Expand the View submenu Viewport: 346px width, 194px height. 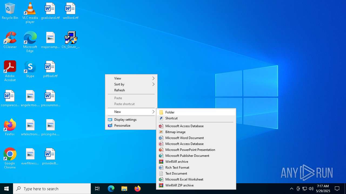pyautogui.click(x=131, y=78)
